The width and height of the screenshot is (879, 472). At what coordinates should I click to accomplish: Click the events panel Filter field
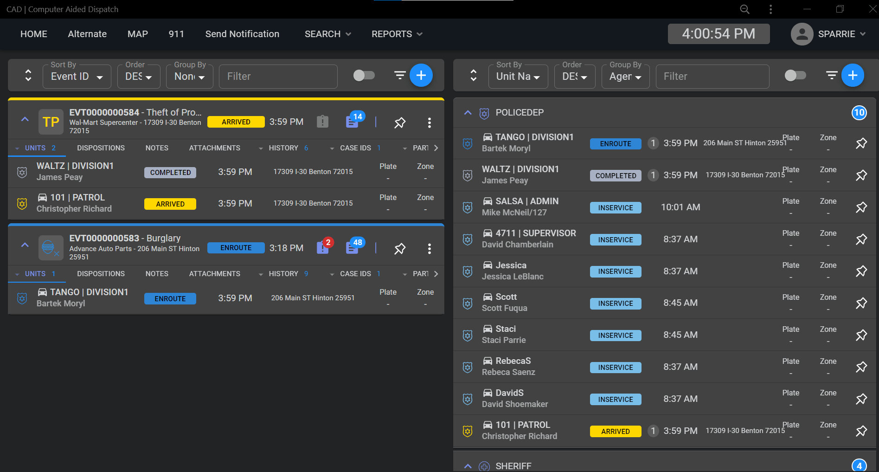278,77
